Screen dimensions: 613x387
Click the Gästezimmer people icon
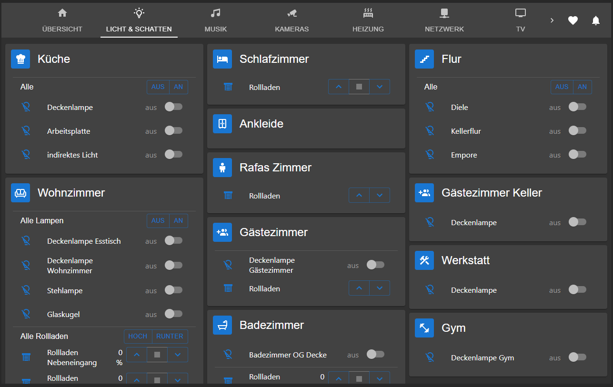click(222, 232)
